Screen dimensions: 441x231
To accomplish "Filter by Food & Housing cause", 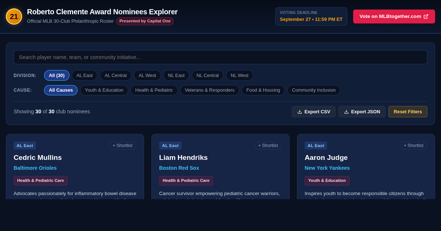I will pos(263,90).
